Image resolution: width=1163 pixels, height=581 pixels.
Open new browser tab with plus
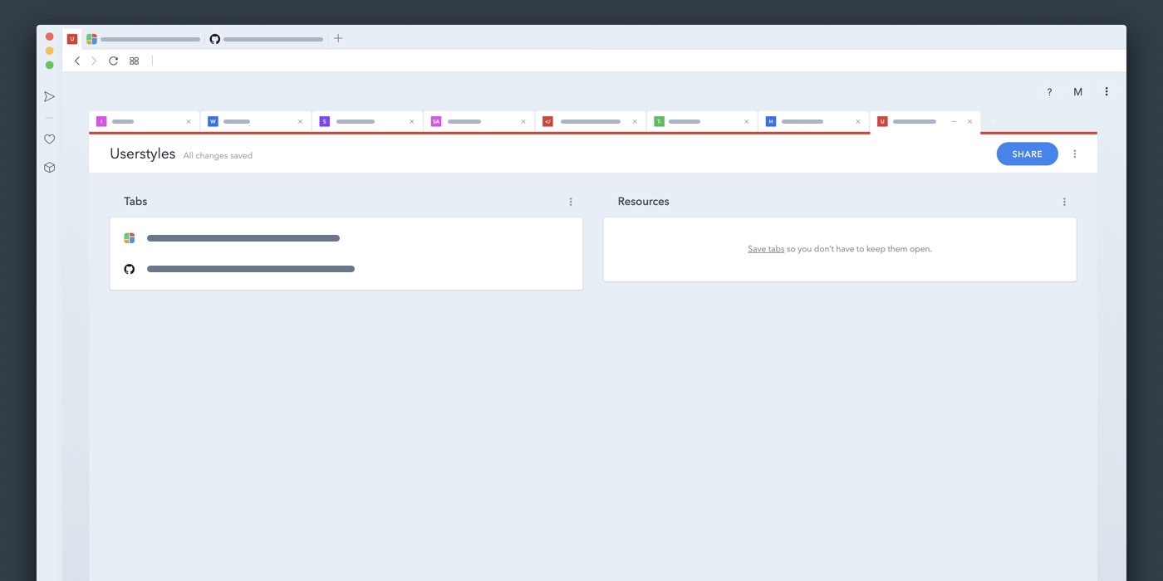click(x=338, y=38)
